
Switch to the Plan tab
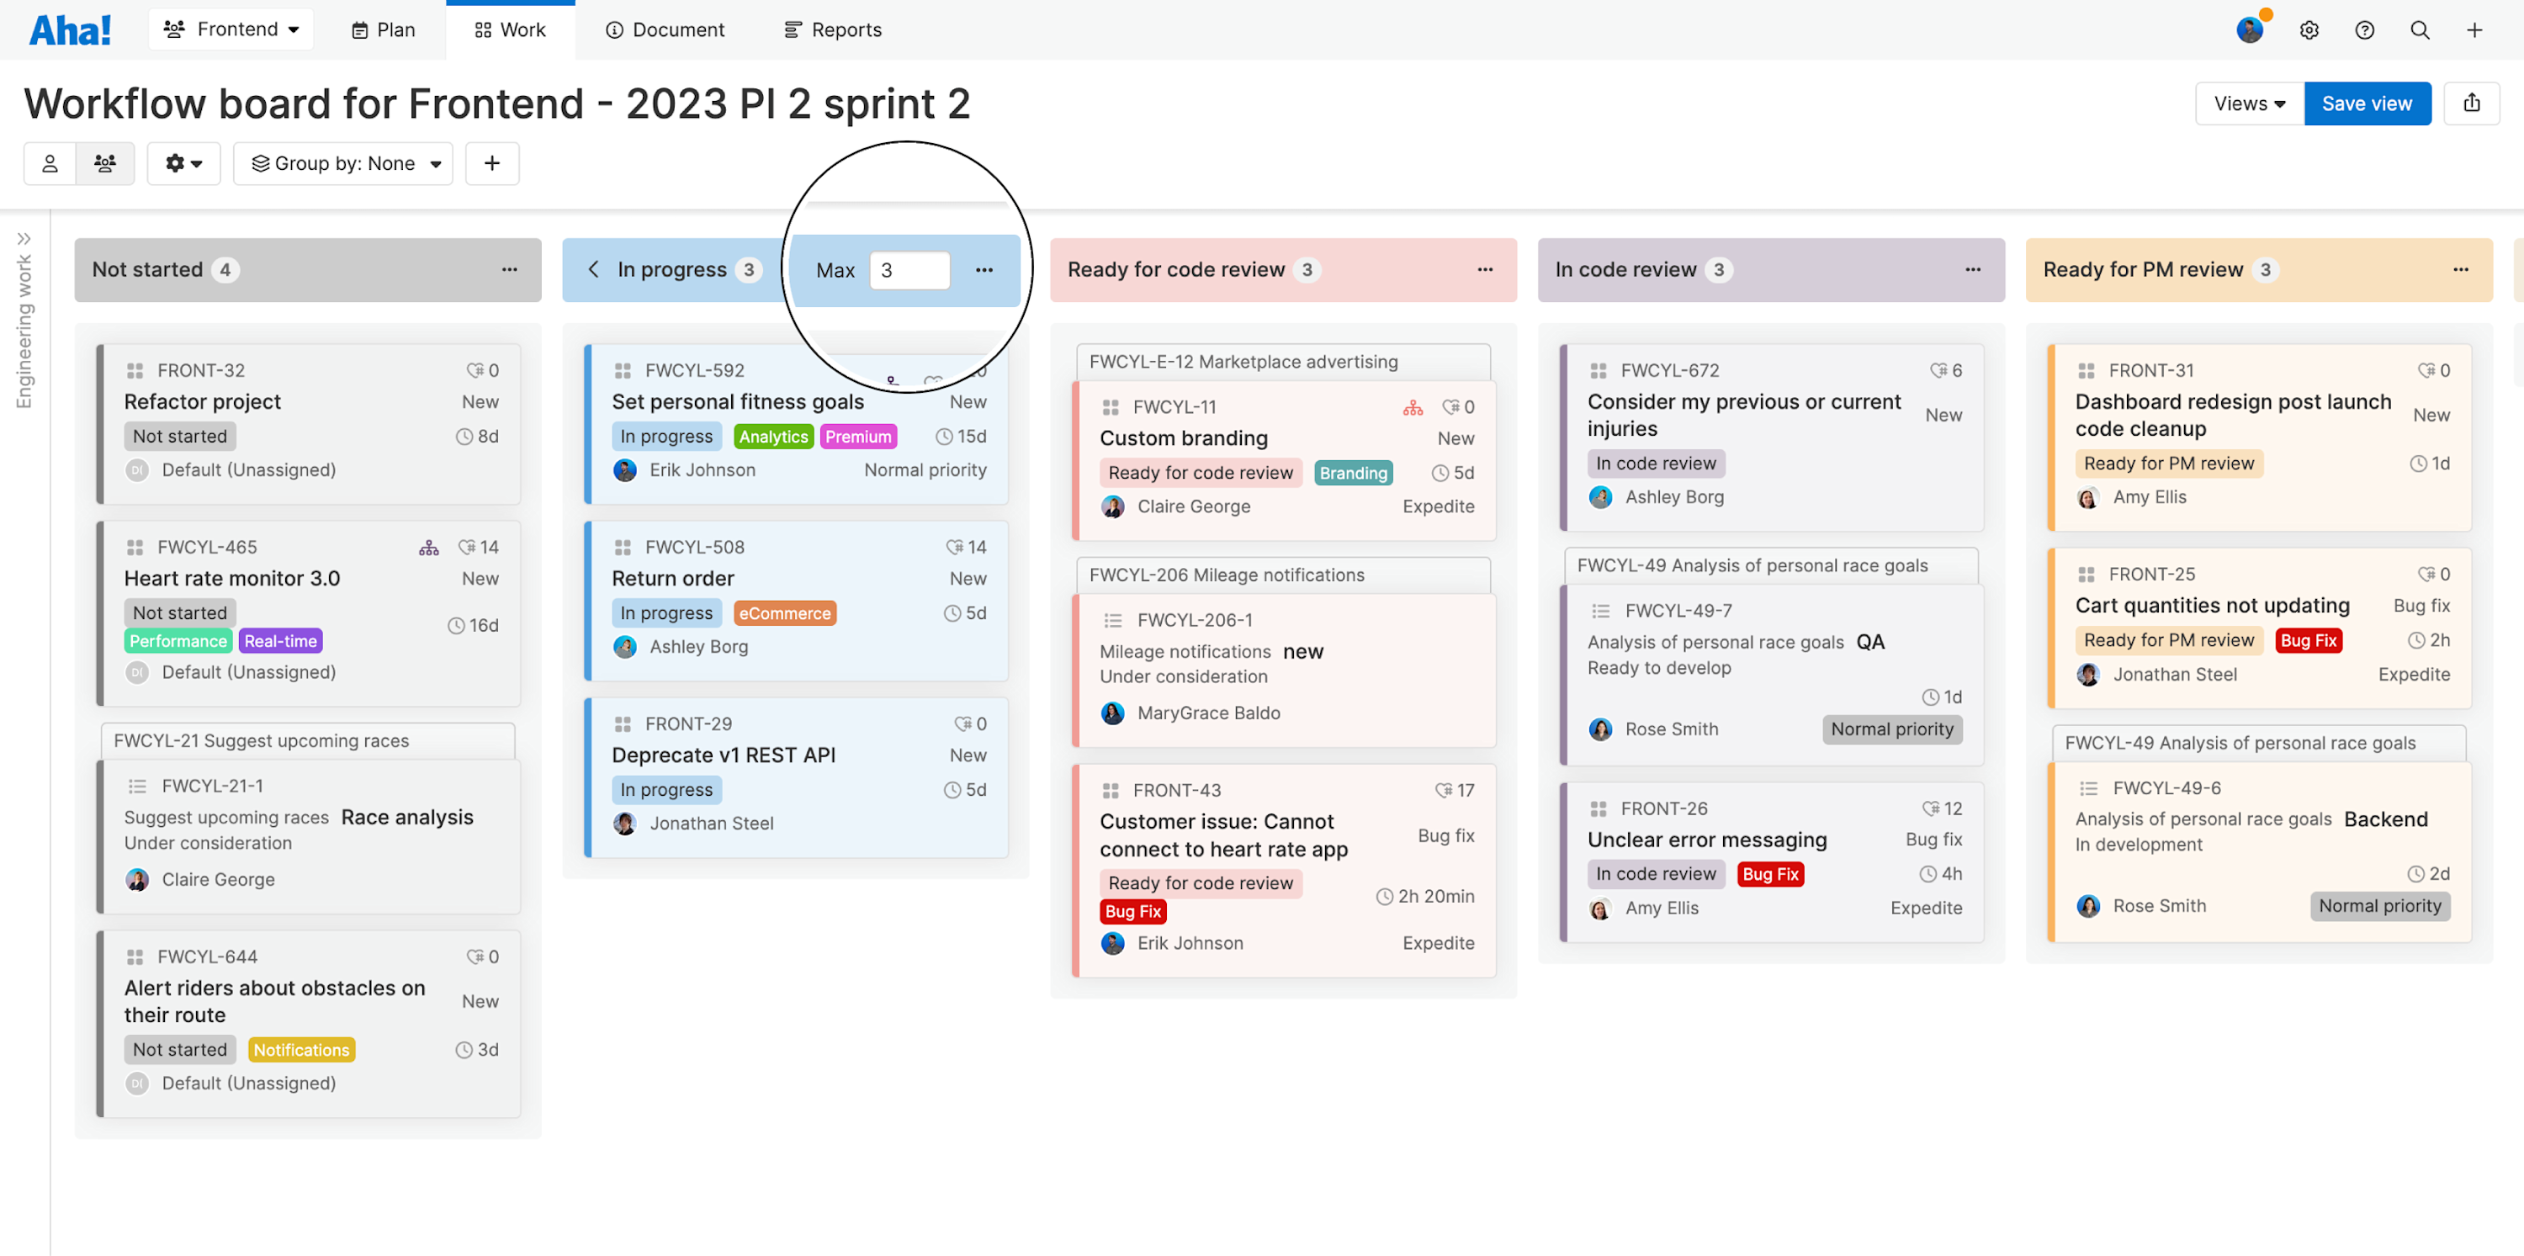[382, 29]
